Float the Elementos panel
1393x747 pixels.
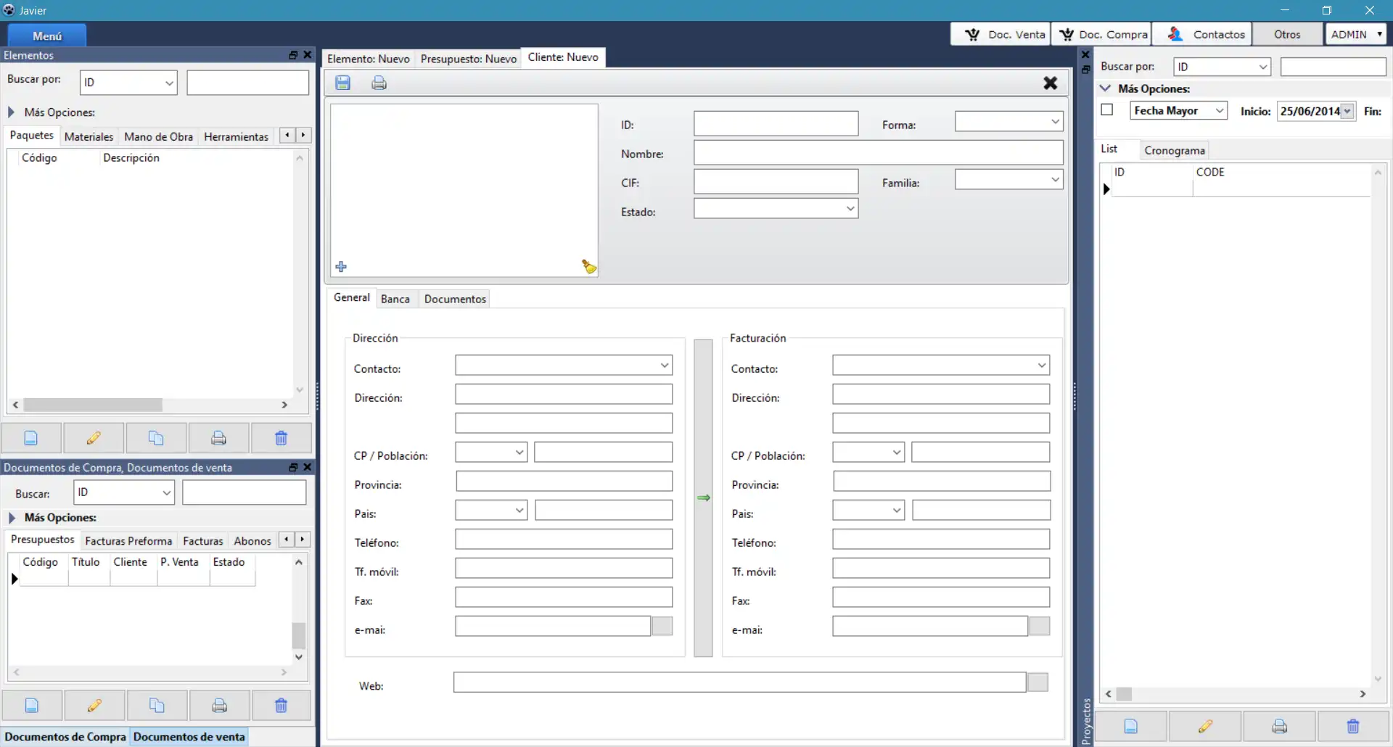tap(293, 55)
